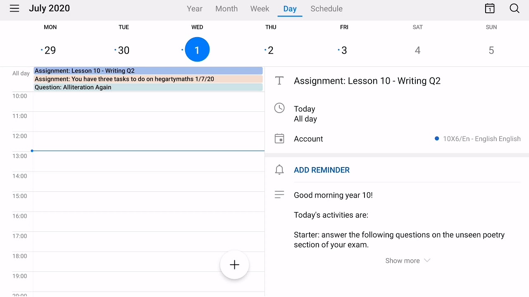Jump to today using calendar icon
Viewport: 529px width, 297px height.
pyautogui.click(x=490, y=9)
